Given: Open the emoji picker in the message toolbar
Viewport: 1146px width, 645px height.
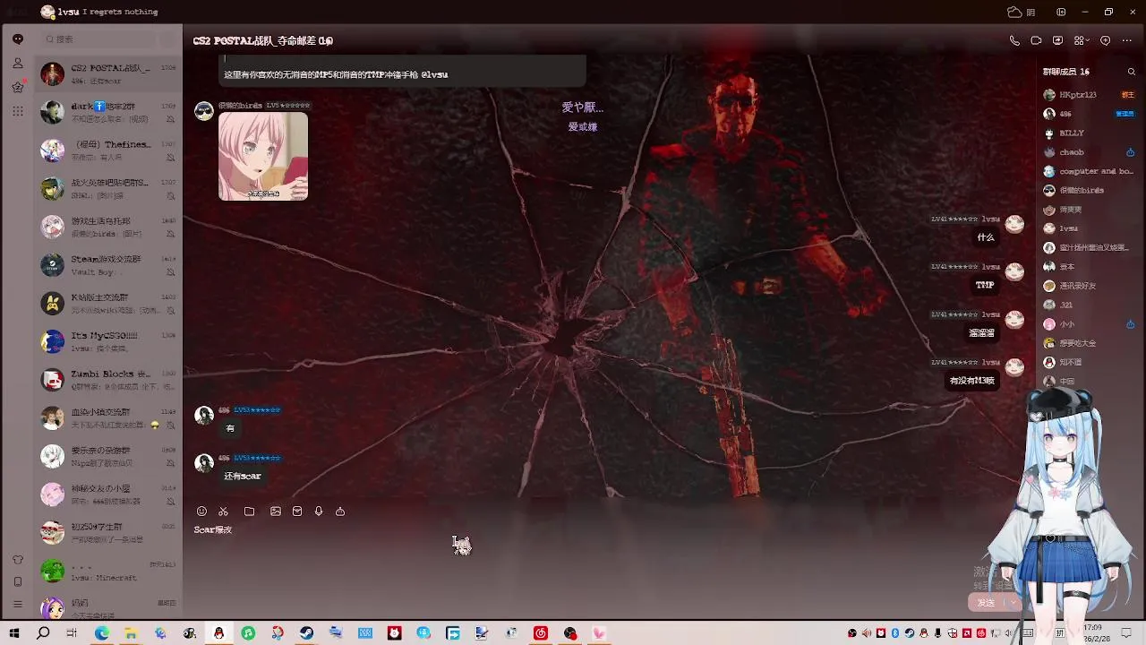Looking at the screenshot, I should tap(201, 512).
